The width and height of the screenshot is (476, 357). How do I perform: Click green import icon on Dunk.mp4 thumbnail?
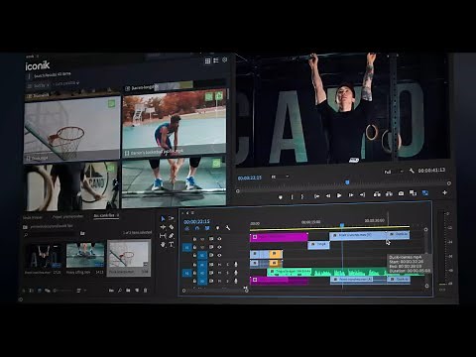click(x=112, y=104)
